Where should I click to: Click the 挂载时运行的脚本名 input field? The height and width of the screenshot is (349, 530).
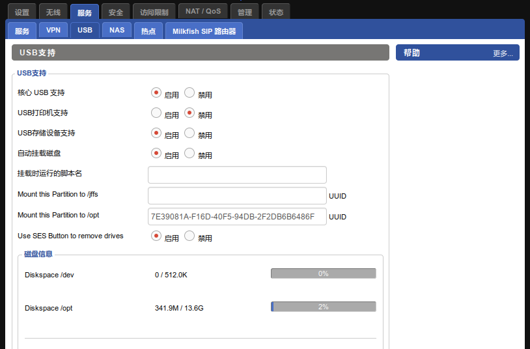[x=237, y=174]
